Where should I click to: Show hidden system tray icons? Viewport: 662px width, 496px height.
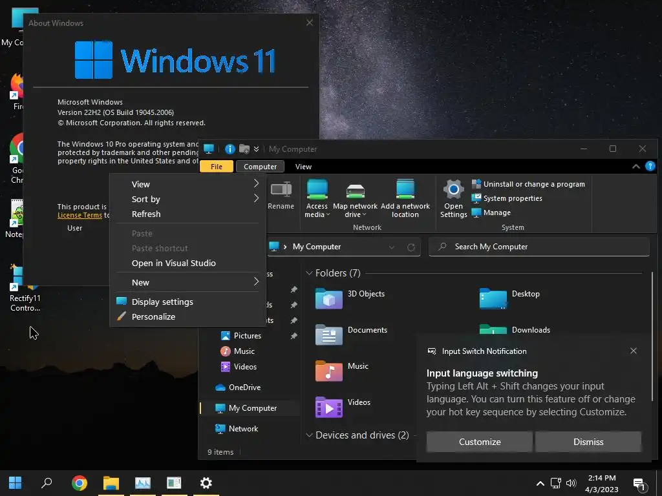point(540,483)
